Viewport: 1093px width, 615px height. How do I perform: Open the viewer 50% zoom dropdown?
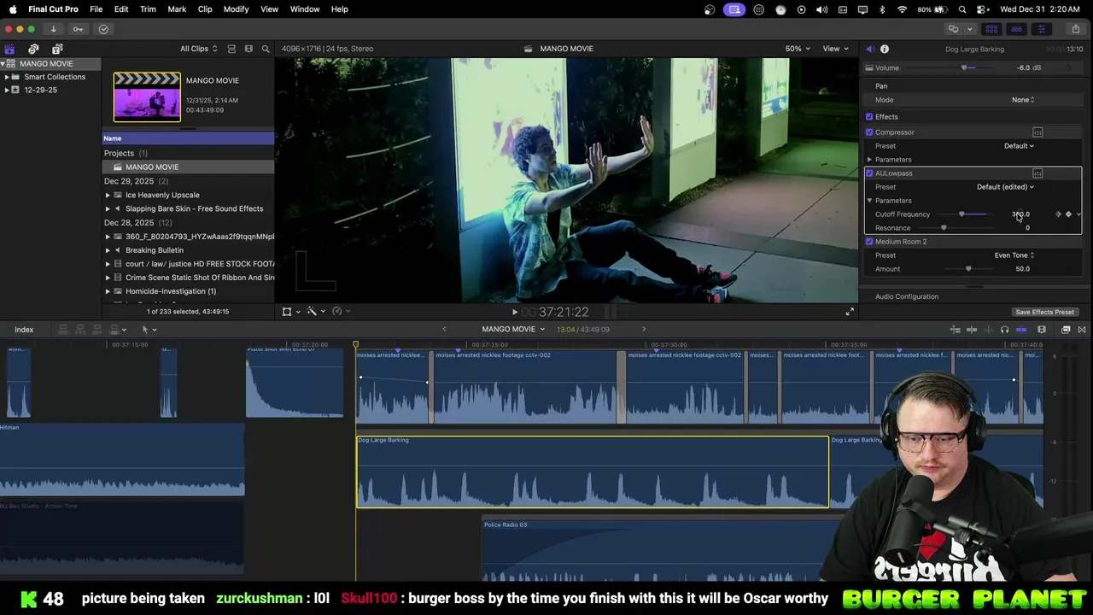(x=798, y=49)
